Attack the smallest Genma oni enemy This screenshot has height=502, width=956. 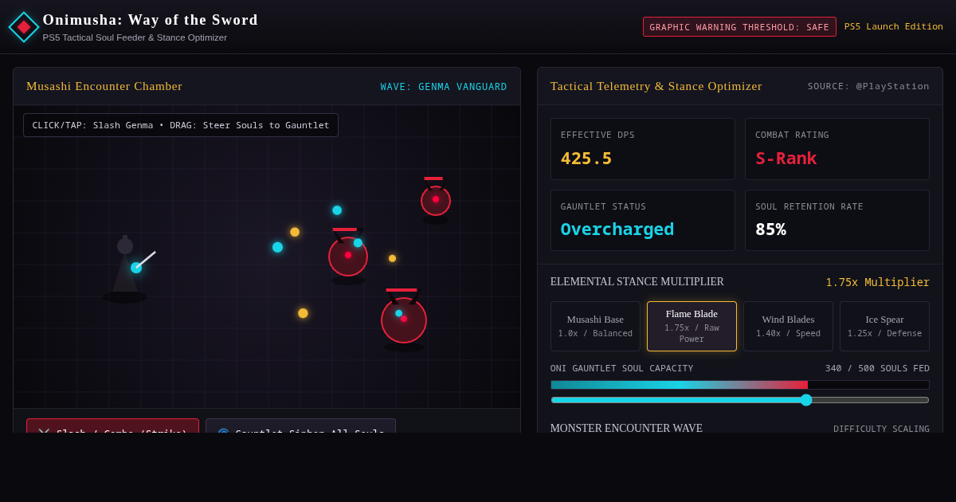point(436,201)
